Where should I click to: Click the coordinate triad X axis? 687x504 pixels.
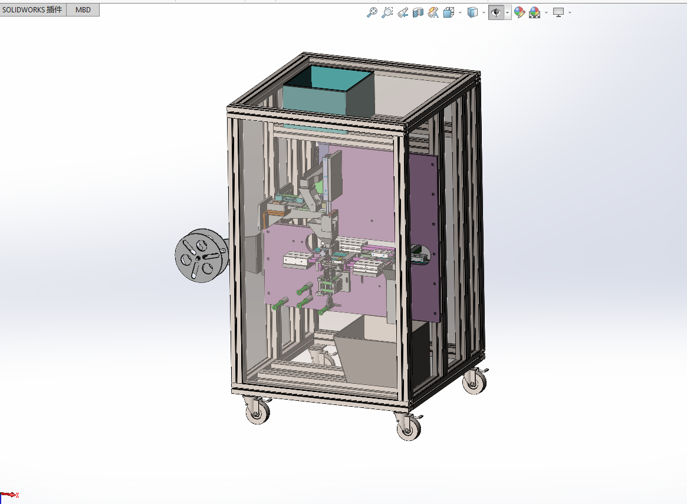pos(9,495)
